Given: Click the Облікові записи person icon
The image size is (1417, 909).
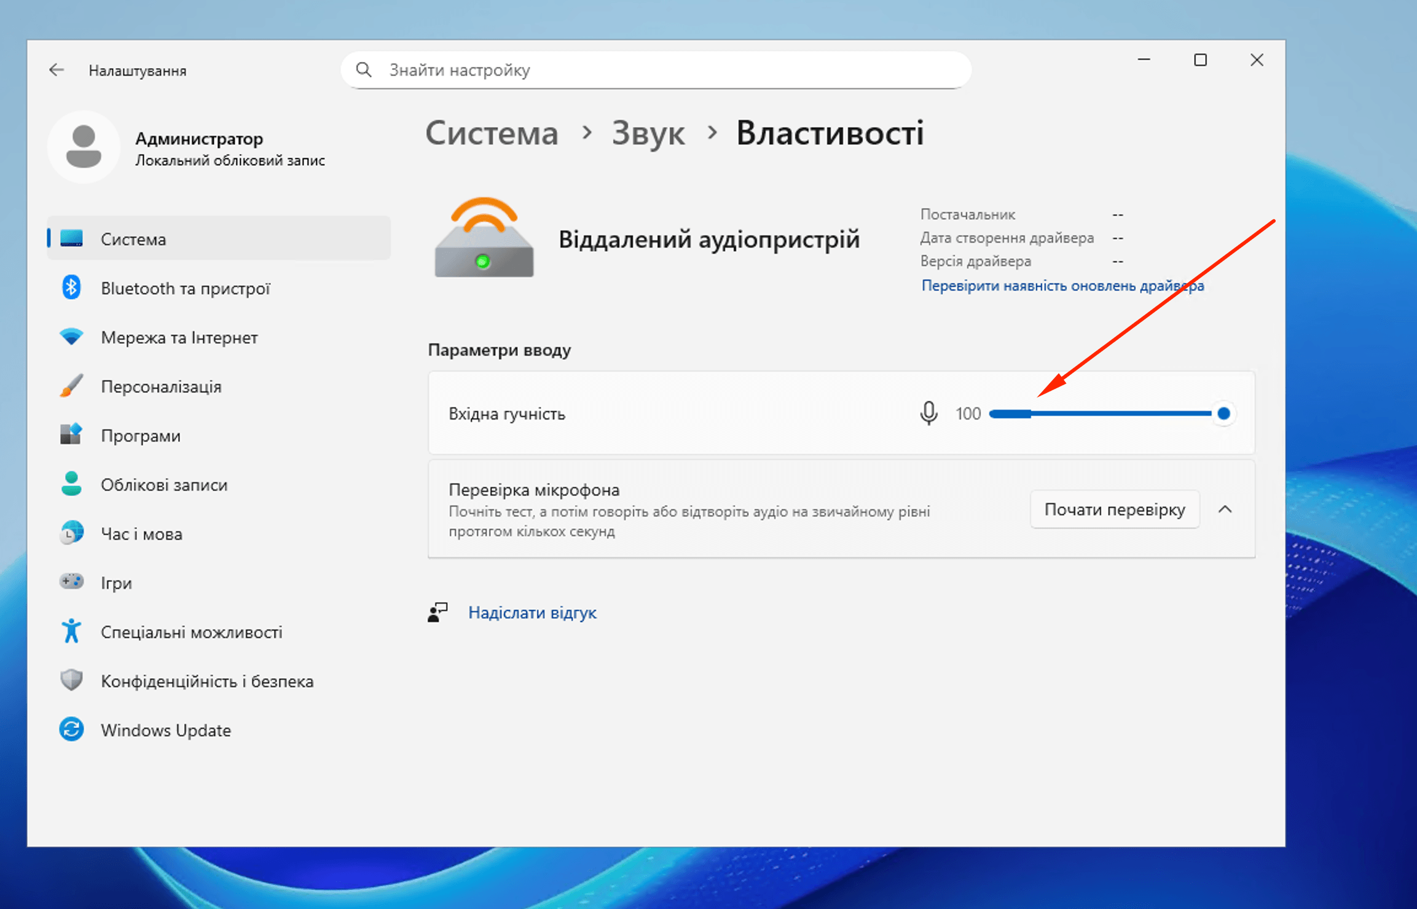Looking at the screenshot, I should click(71, 484).
